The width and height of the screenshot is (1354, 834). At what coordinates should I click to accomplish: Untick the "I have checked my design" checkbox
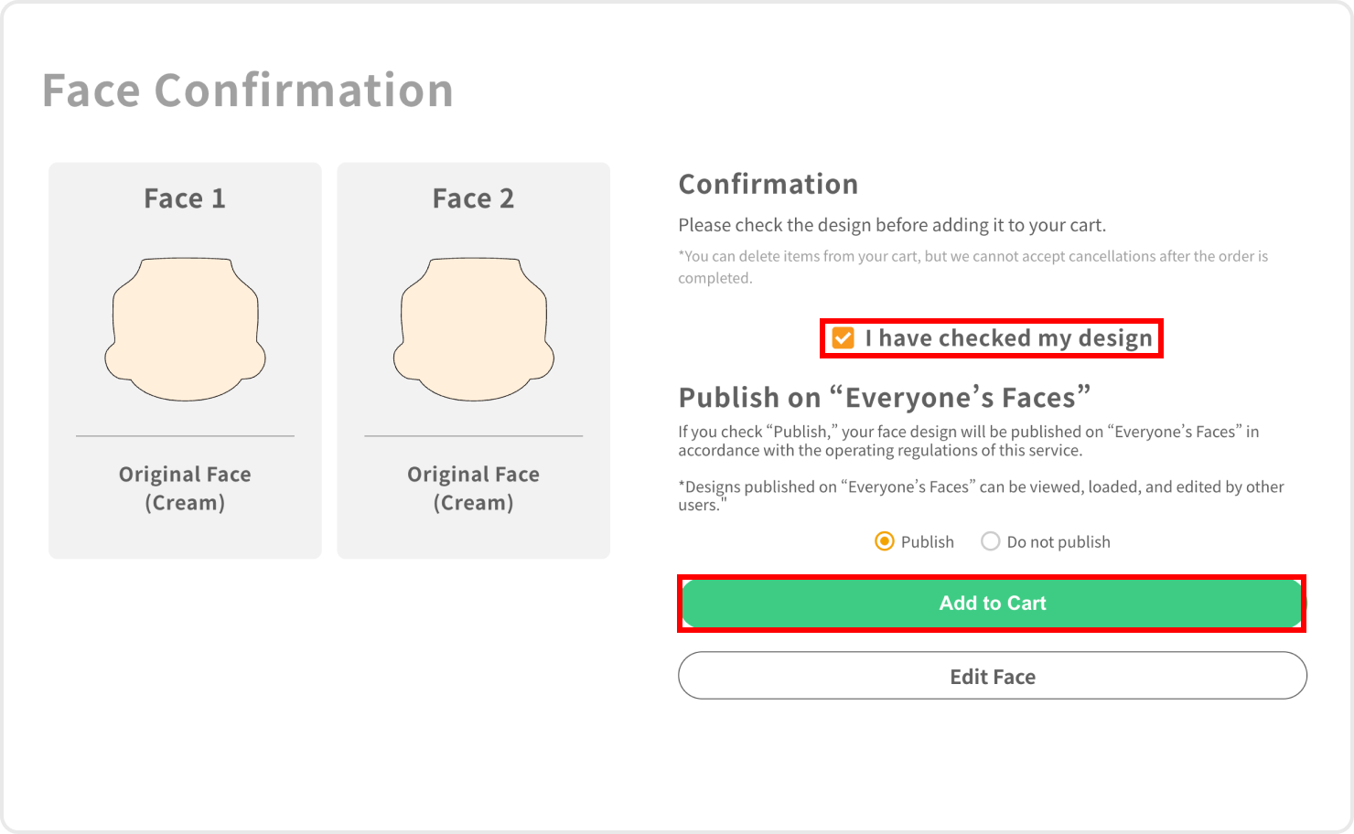coord(843,338)
